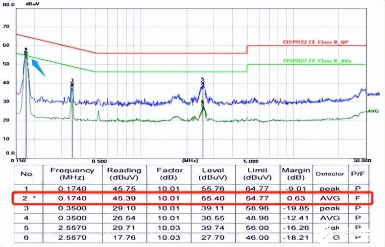The width and height of the screenshot is (385, 247).
Task: Click the Detector column header
Action: [x=330, y=173]
